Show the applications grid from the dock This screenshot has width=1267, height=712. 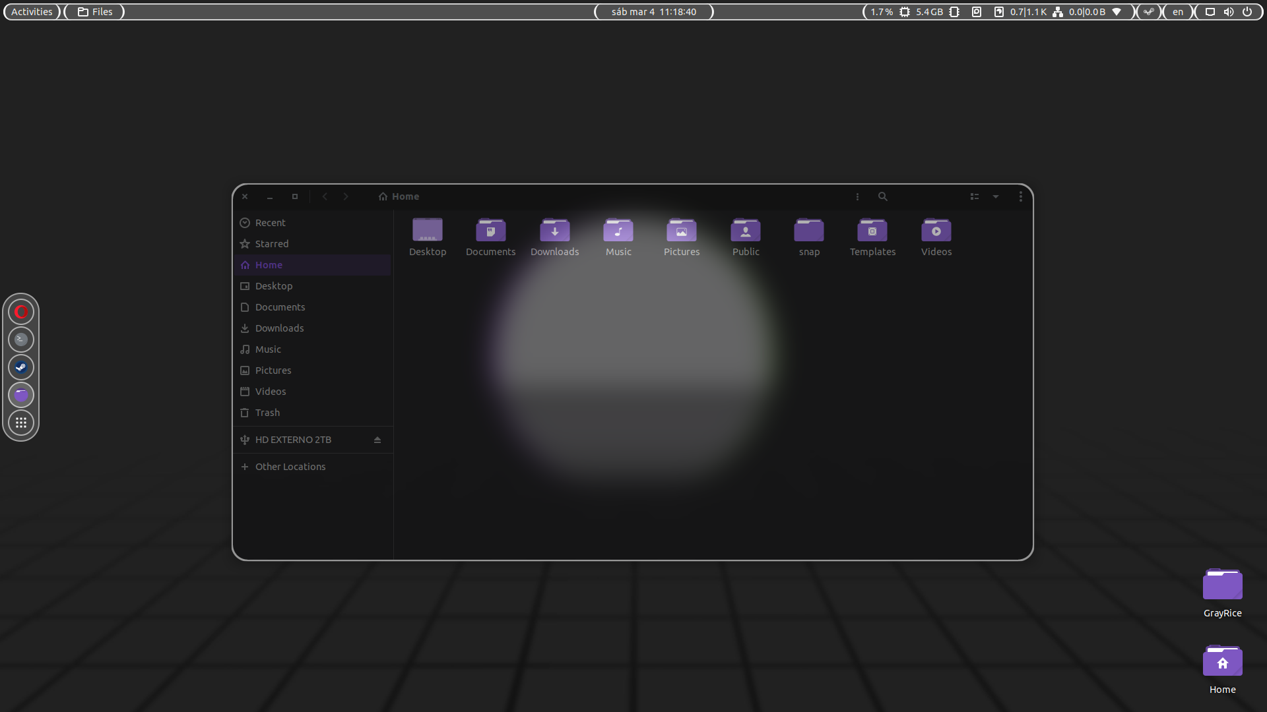[x=21, y=423]
